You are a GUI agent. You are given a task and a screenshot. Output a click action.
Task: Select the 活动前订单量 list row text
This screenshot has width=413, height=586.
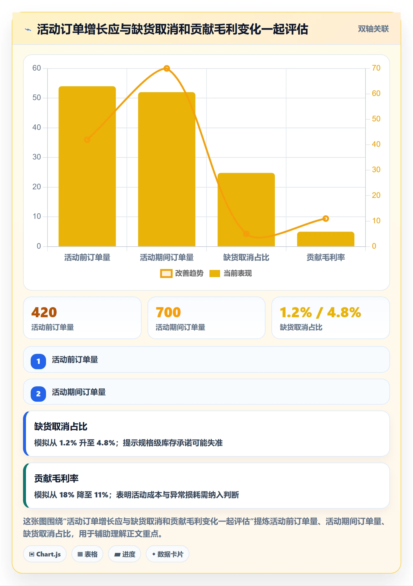(x=75, y=360)
